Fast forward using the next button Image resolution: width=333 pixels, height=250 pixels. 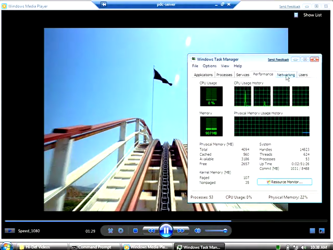(181, 230)
